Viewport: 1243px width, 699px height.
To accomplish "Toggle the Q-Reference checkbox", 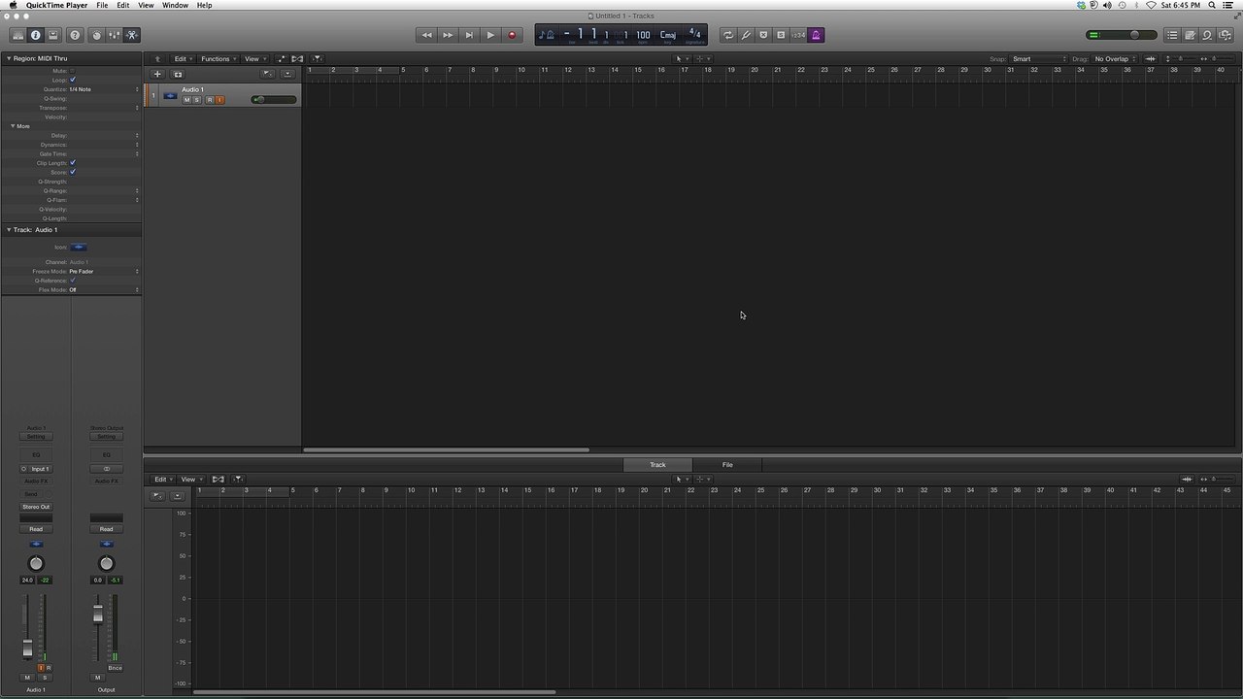I will click(x=73, y=281).
